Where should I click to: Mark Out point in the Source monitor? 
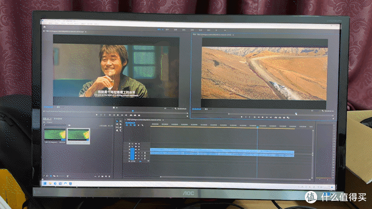104,115
